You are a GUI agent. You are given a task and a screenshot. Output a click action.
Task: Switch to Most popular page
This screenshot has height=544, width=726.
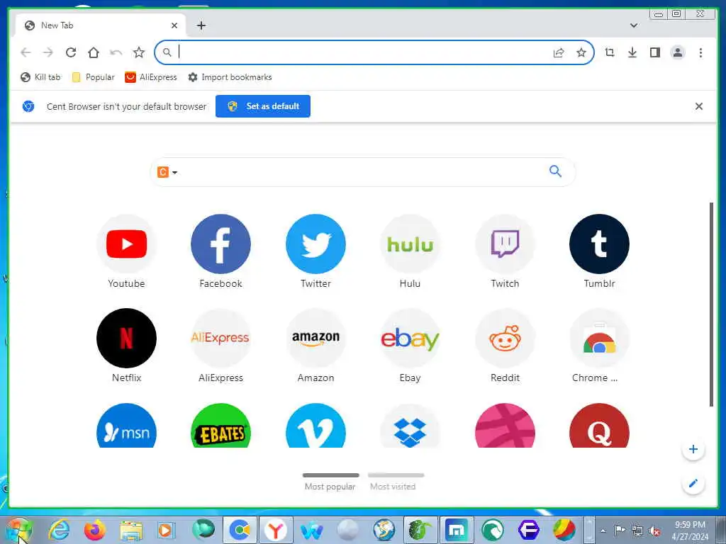(330, 482)
